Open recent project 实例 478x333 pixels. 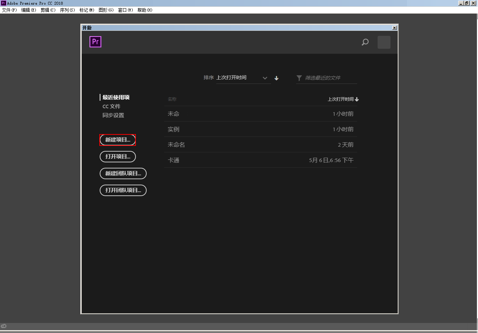[261, 129]
